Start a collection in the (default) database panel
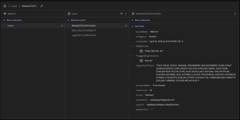 click(14, 20)
